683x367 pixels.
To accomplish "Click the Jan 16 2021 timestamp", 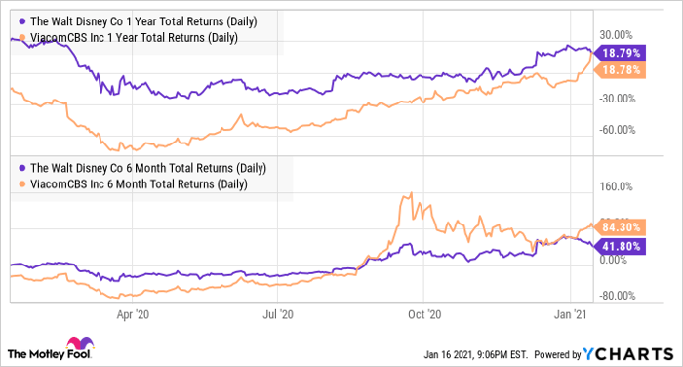I will [476, 354].
